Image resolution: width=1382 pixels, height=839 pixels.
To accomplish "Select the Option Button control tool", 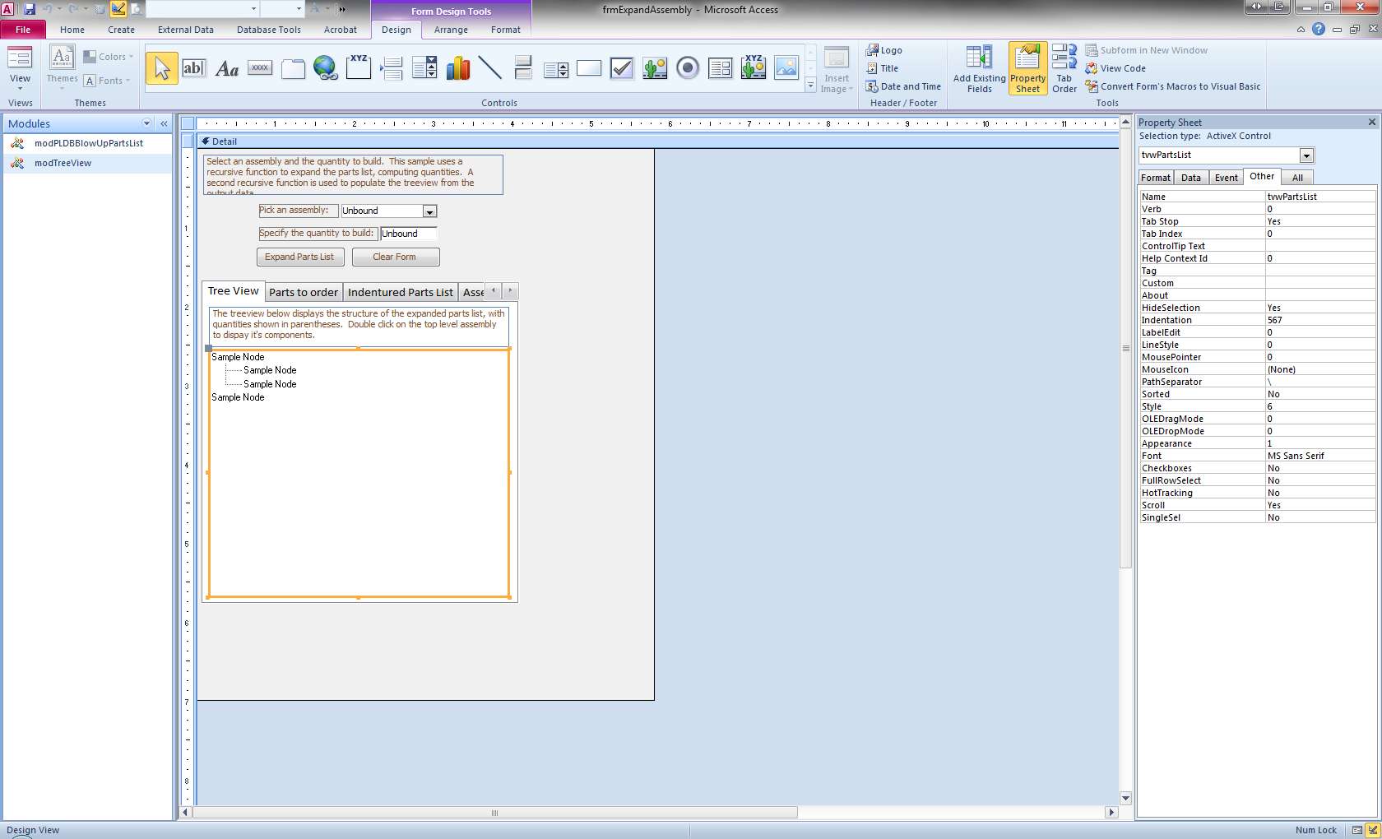I will [688, 68].
